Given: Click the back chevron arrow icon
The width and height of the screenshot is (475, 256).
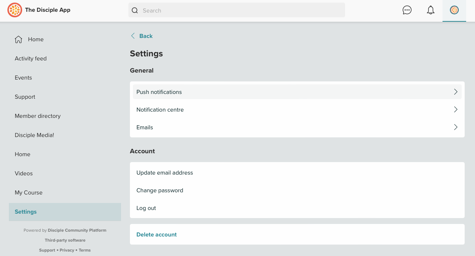Looking at the screenshot, I should [133, 36].
